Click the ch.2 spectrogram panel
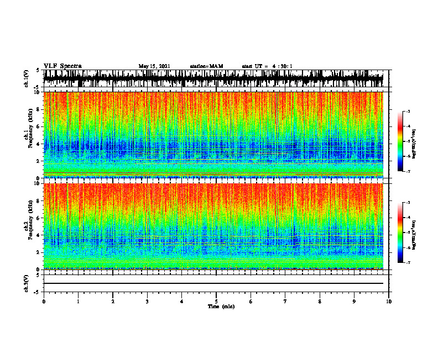 pyautogui.click(x=213, y=226)
